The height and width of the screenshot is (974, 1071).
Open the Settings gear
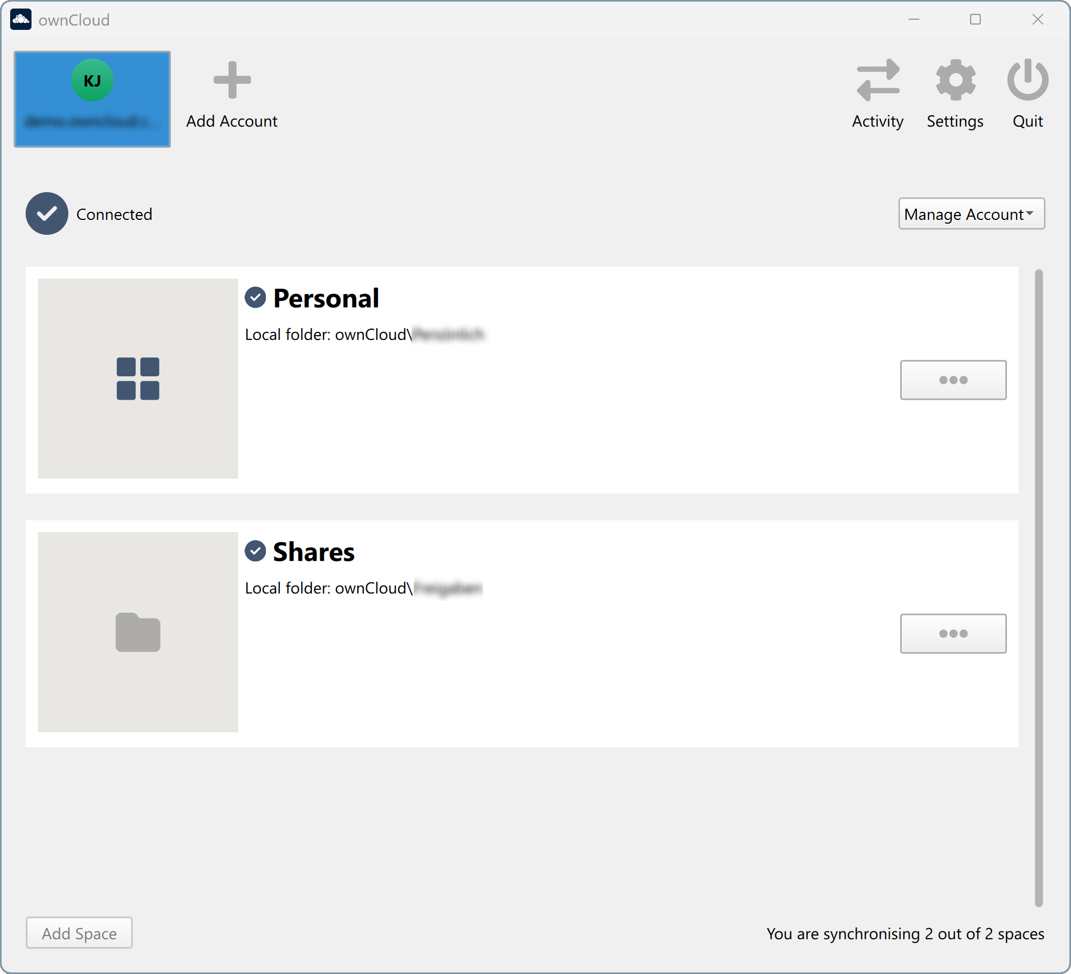pyautogui.click(x=955, y=94)
